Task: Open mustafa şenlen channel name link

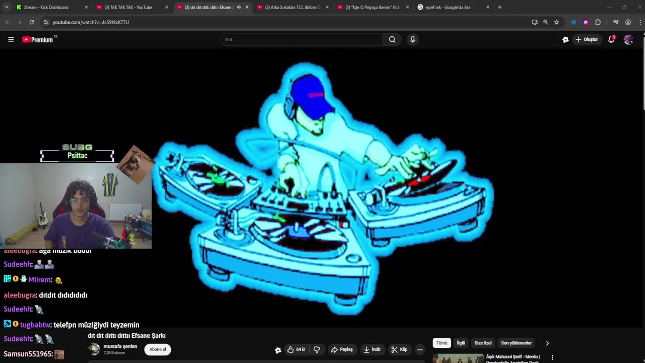Action: pyautogui.click(x=120, y=346)
